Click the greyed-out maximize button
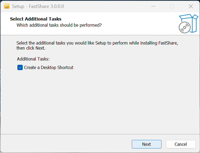200x153 pixels. [x=172, y=6]
